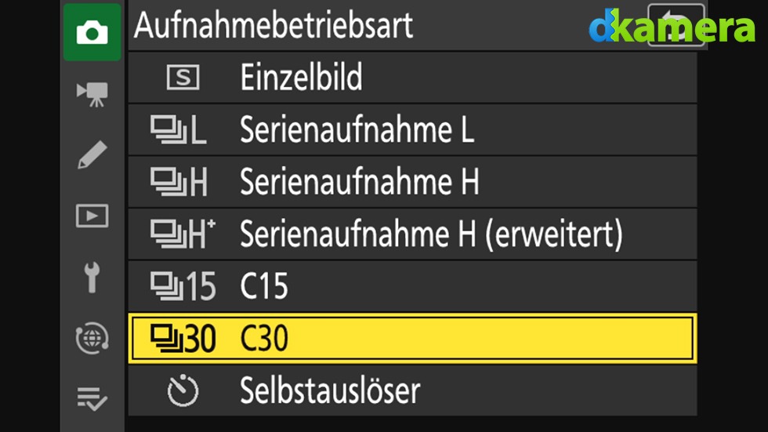This screenshot has width=768, height=432.
Task: Choose Serienaufnahme H (erweitert)
Action: (412, 234)
